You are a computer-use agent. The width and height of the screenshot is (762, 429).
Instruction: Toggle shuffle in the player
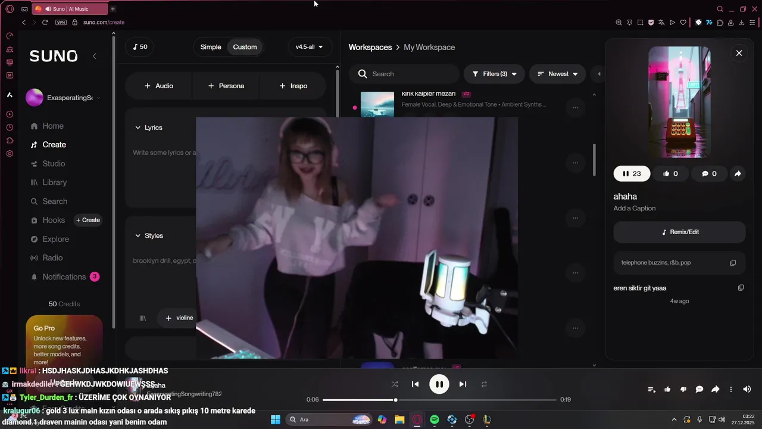(395, 384)
